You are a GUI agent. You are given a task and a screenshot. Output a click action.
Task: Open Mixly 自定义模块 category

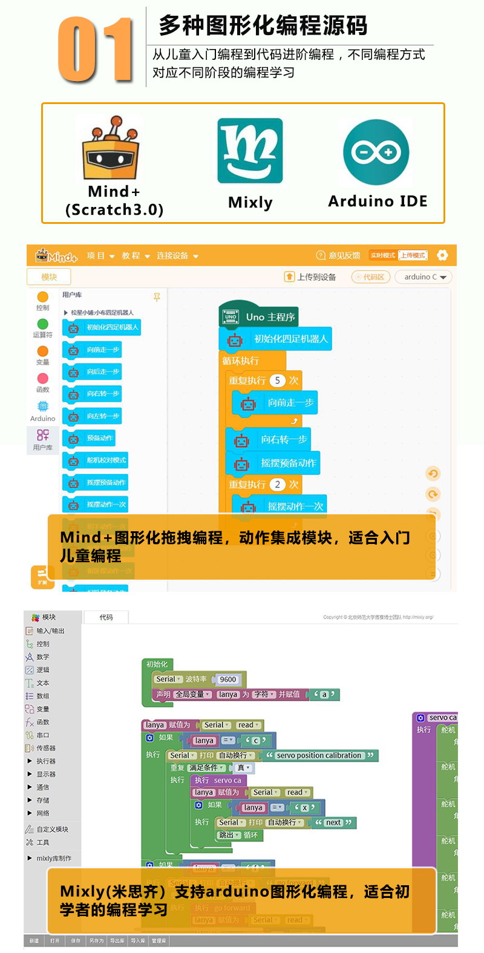pos(47,830)
